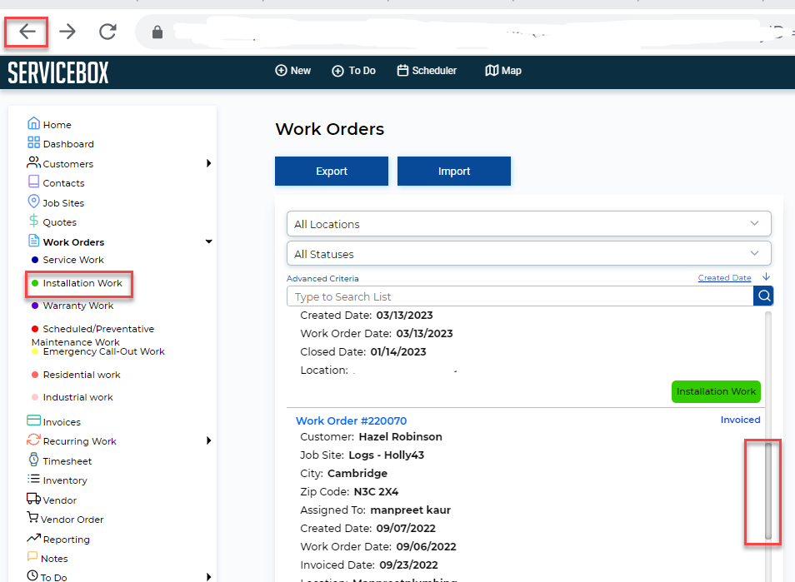Click the Customers people icon

[x=33, y=162]
